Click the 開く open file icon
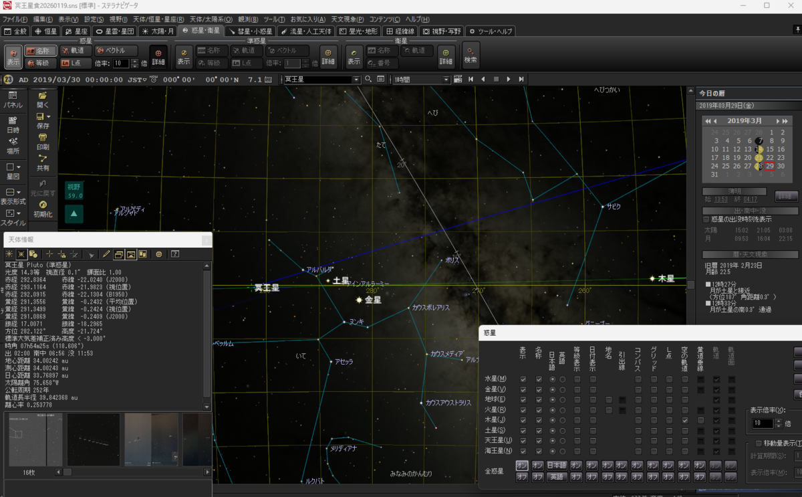 (43, 100)
